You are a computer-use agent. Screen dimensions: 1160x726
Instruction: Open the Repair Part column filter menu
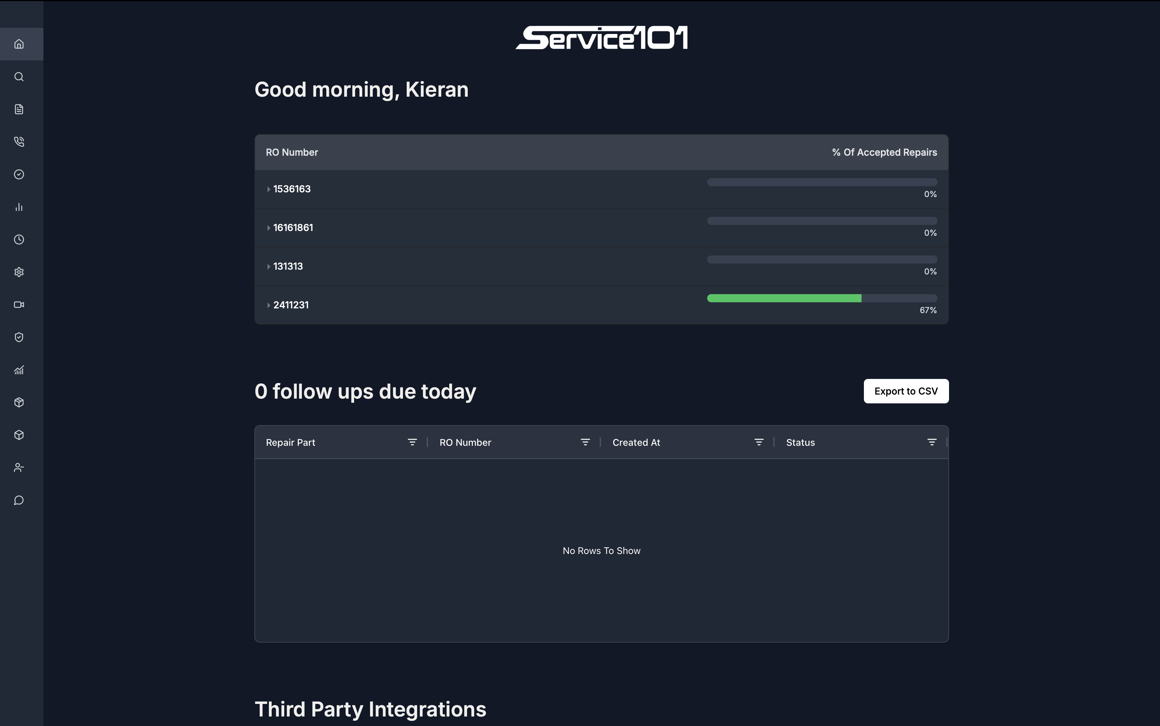point(412,442)
